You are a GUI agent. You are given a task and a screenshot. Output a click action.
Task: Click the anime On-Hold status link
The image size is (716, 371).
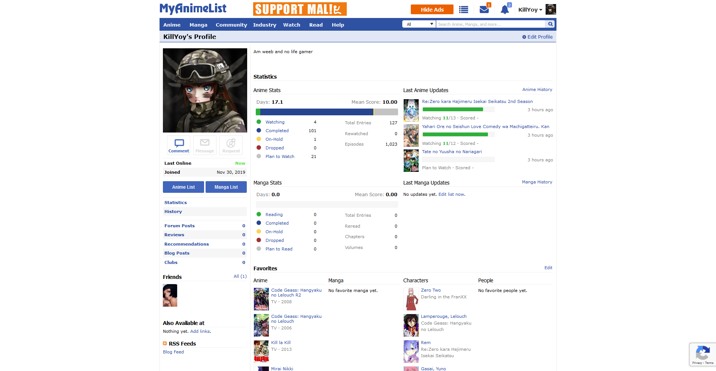[274, 139]
